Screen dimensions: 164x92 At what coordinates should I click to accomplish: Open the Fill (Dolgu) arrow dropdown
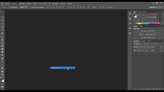[161, 50]
